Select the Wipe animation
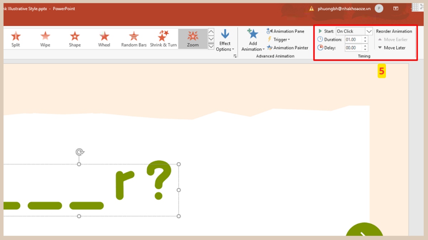428x240 pixels. (45, 37)
